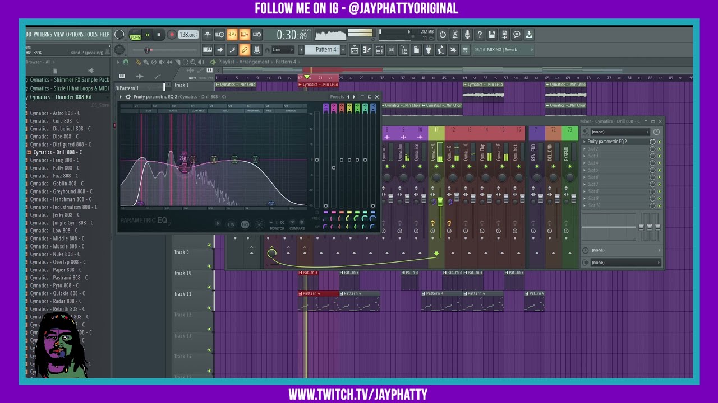Screen dimensions: 718x403
Task: Click the microphone one-click recording icon
Action: (x=467, y=35)
